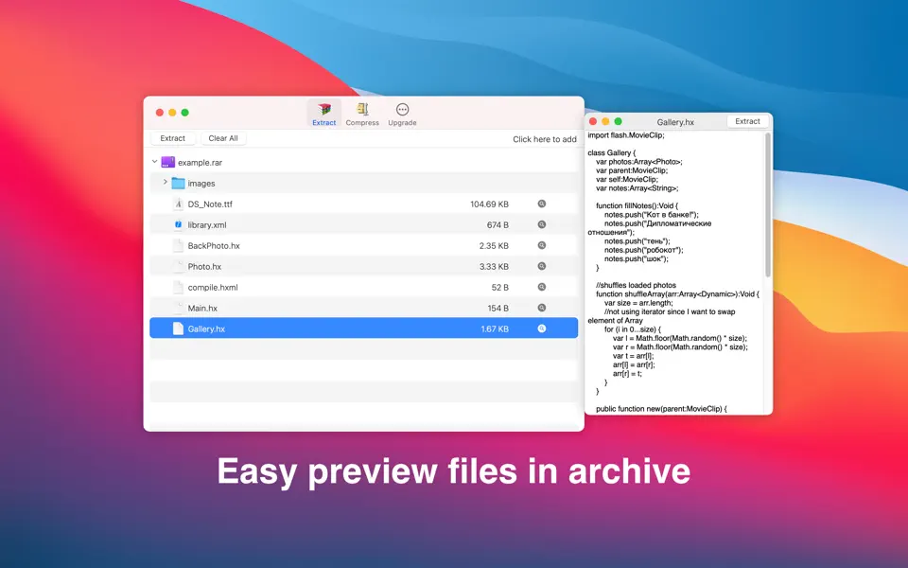Switch to the Compress tab
Screen dimensions: 908x568
(362, 113)
